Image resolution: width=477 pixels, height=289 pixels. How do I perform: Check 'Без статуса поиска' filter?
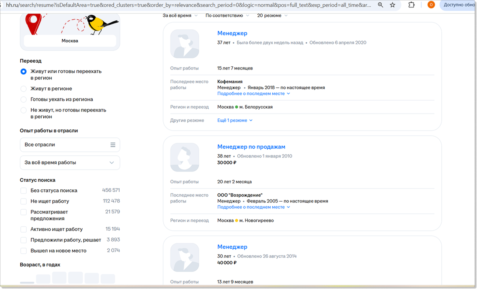point(23,191)
